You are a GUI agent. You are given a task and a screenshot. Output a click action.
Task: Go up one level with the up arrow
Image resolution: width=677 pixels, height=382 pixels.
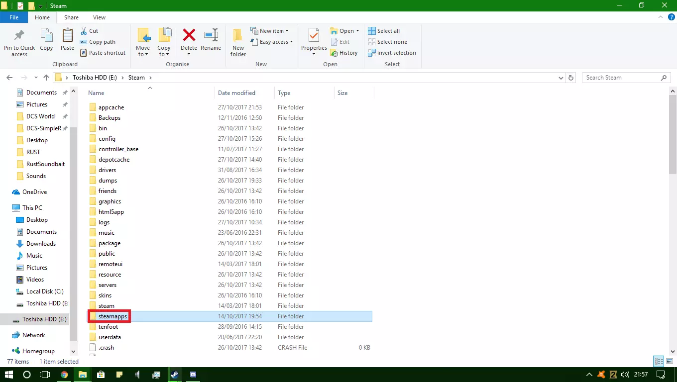[46, 78]
